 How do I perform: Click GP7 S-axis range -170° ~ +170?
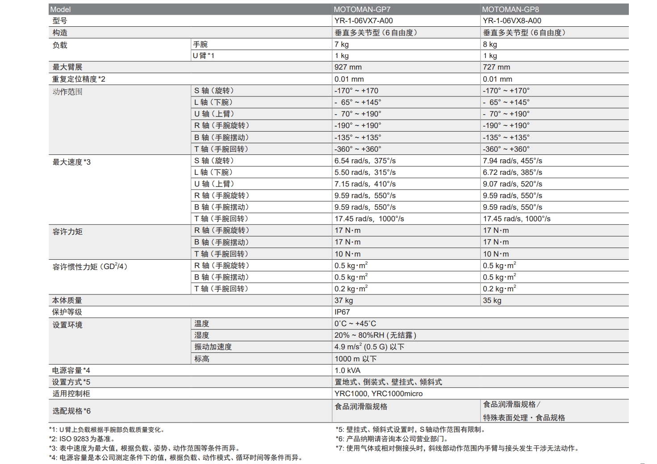click(x=356, y=91)
